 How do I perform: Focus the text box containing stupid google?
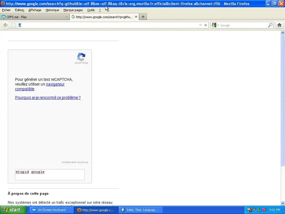pyautogui.click(x=50, y=175)
